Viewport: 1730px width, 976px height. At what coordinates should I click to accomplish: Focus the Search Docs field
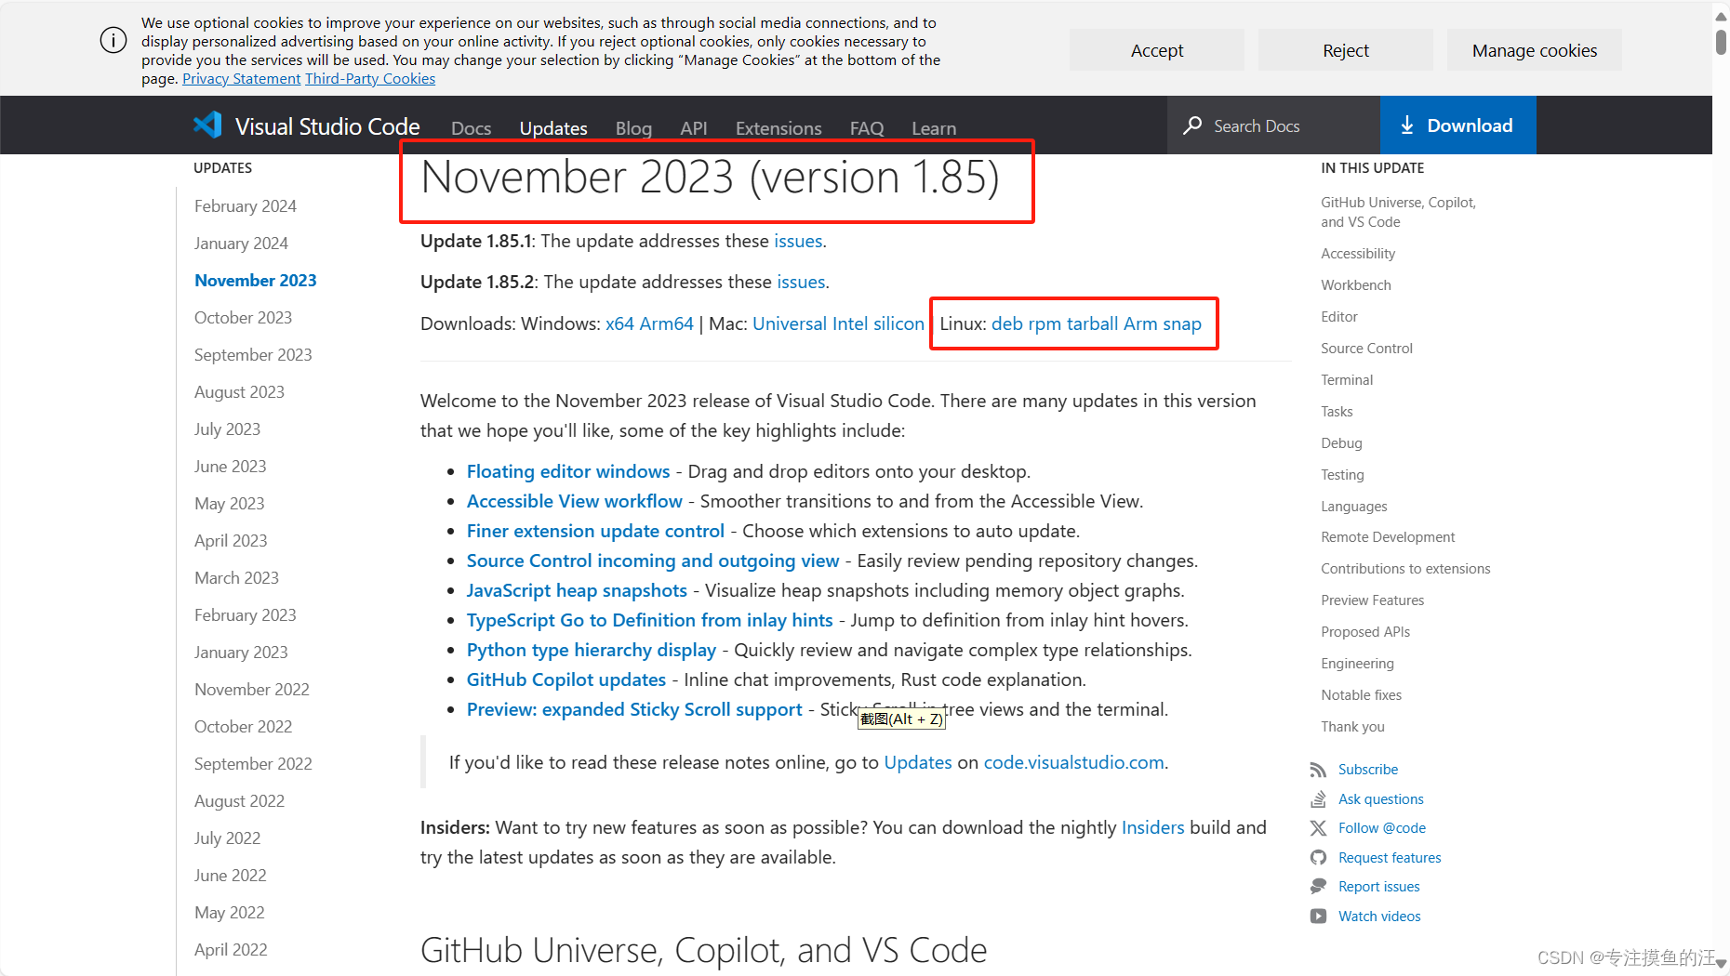click(x=1274, y=125)
